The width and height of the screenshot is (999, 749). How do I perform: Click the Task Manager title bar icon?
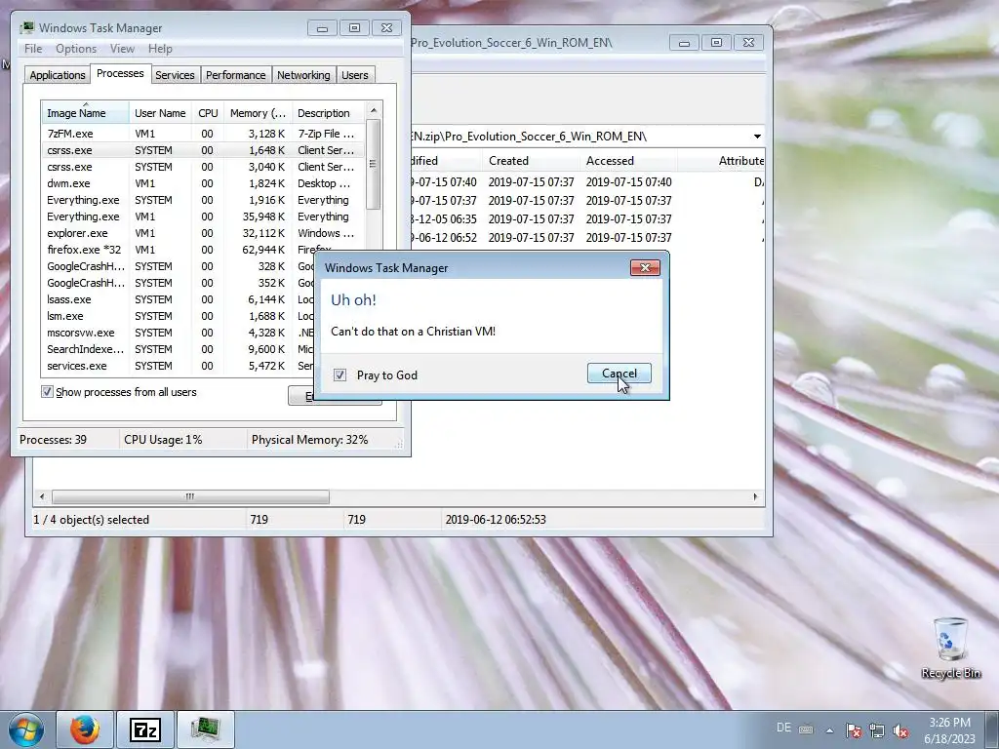click(x=26, y=28)
